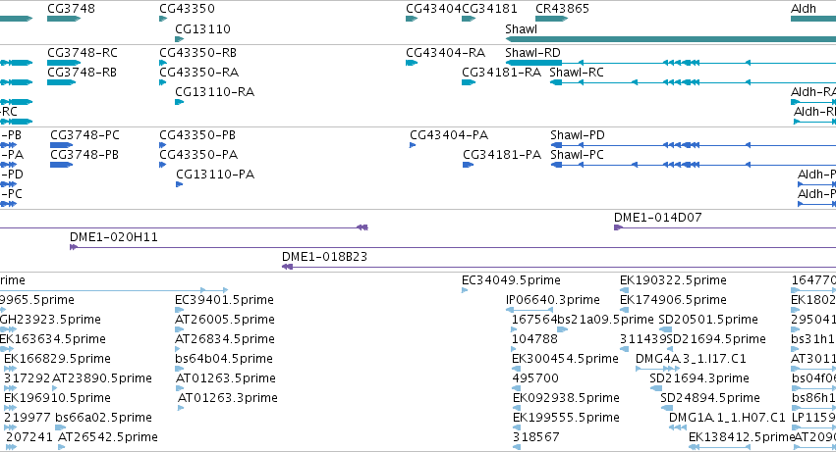This screenshot has height=452, width=836.
Task: Select the Shawl-PC protein label
Action: [x=577, y=155]
